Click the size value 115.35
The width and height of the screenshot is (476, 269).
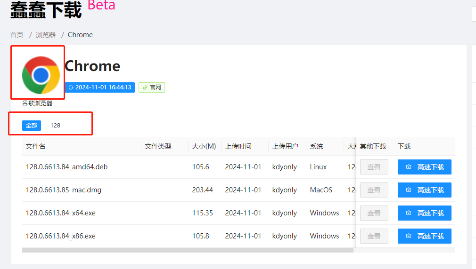203,213
